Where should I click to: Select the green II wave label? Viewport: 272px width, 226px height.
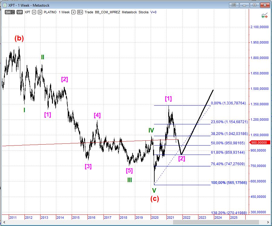42,57
